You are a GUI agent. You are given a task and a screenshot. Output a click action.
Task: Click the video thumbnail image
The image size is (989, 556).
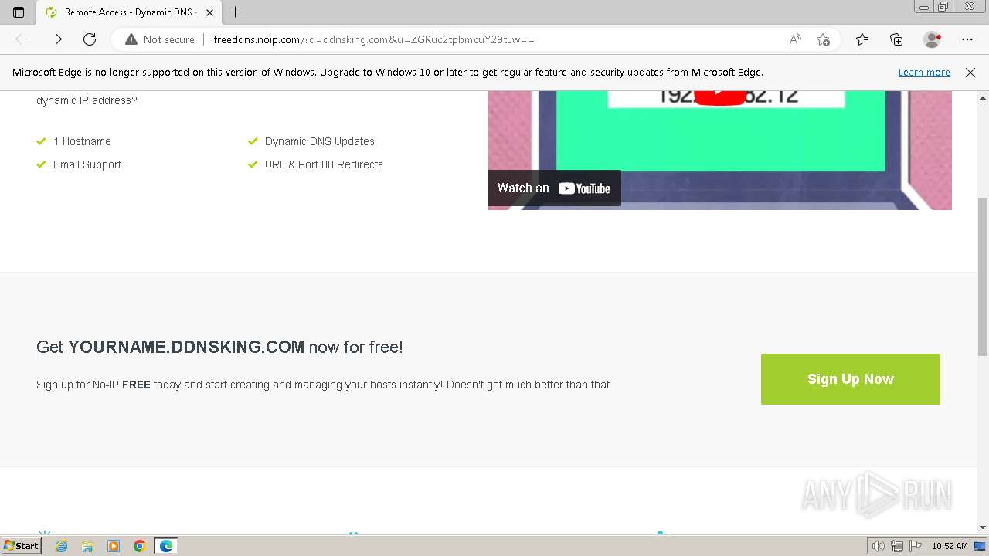point(719,150)
